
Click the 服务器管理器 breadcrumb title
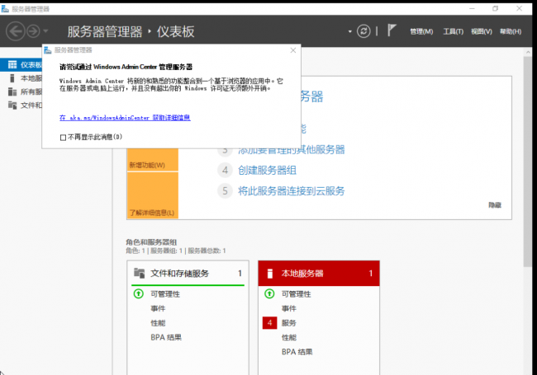105,32
